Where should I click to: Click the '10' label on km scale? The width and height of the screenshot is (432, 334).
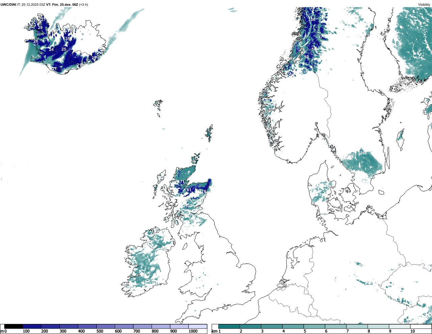coord(412,331)
